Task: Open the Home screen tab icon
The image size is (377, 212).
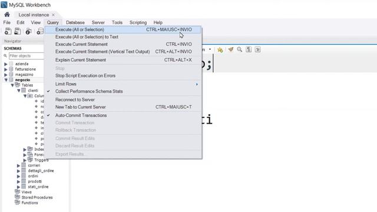Action: pos(7,14)
